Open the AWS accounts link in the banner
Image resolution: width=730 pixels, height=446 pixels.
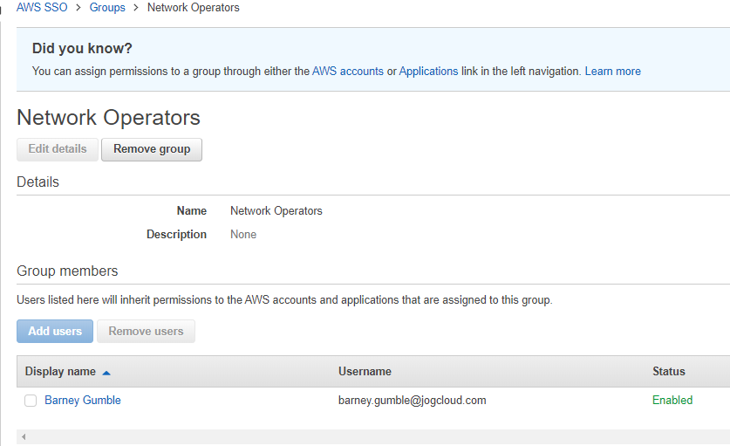tap(347, 72)
